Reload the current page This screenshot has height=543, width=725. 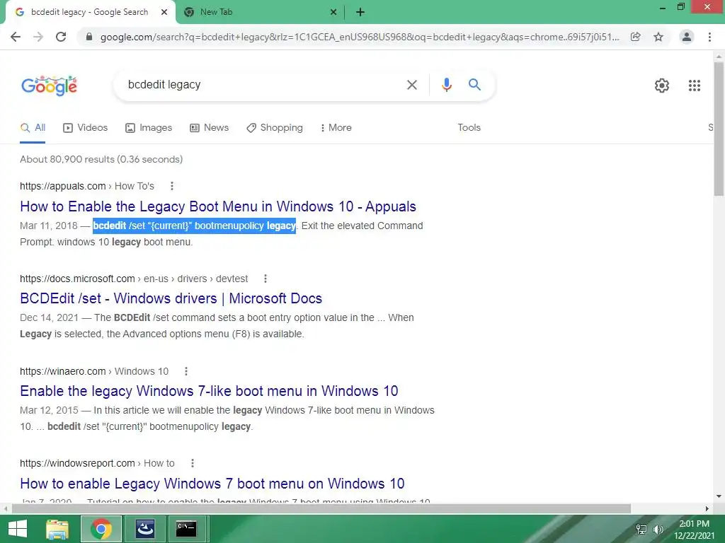tap(61, 37)
